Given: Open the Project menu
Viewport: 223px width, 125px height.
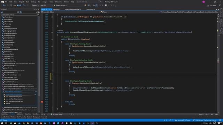Looking at the screenshot, I should click(22, 2).
